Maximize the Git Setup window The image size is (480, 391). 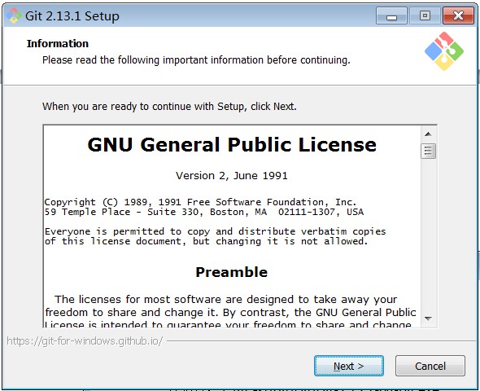(425, 15)
